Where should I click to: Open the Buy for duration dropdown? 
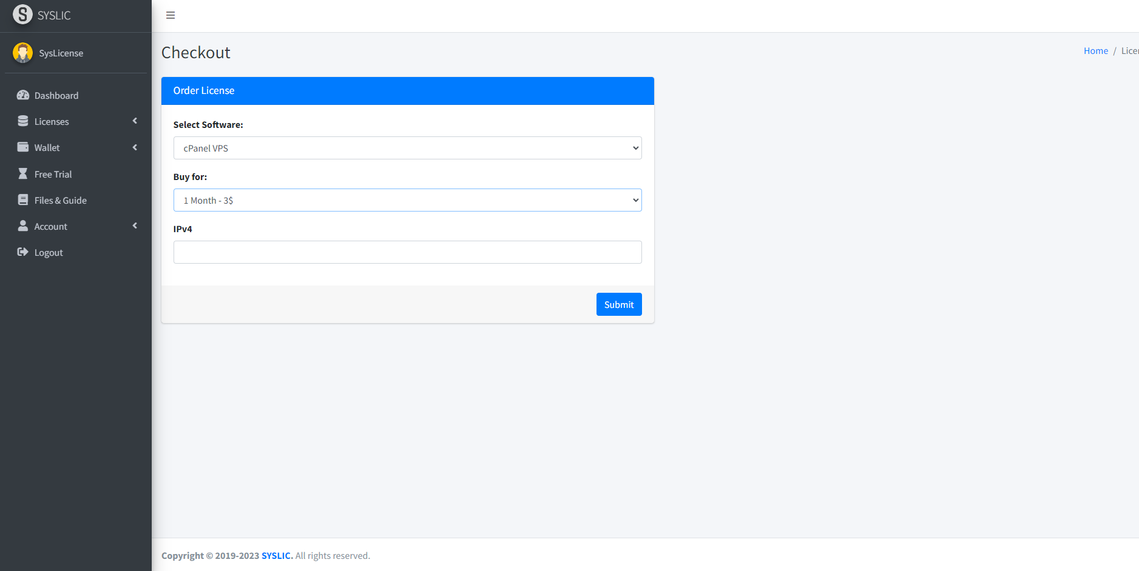(x=407, y=200)
